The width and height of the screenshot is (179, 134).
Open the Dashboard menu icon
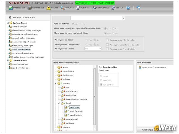click(11, 8)
